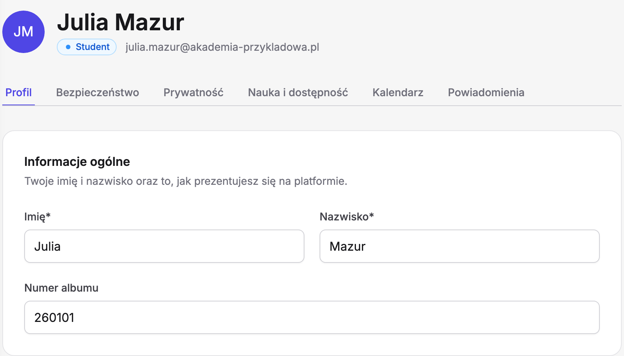
Task: Click the Numer albumu input field
Action: click(312, 317)
